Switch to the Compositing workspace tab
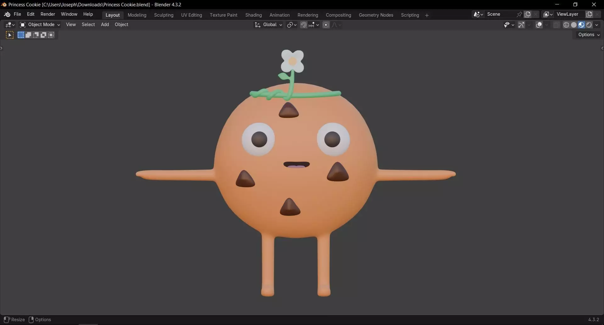The image size is (604, 325). (338, 15)
